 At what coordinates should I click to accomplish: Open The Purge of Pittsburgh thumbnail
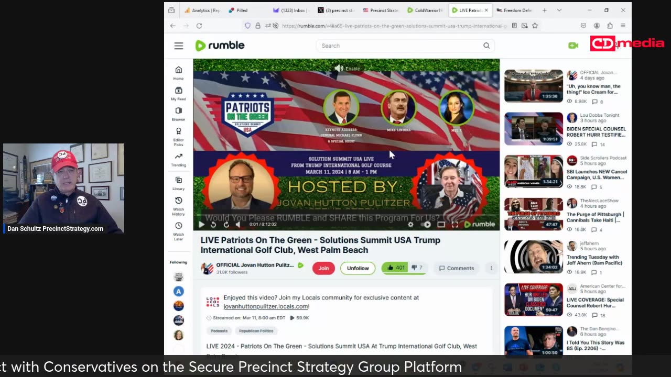[534, 214]
